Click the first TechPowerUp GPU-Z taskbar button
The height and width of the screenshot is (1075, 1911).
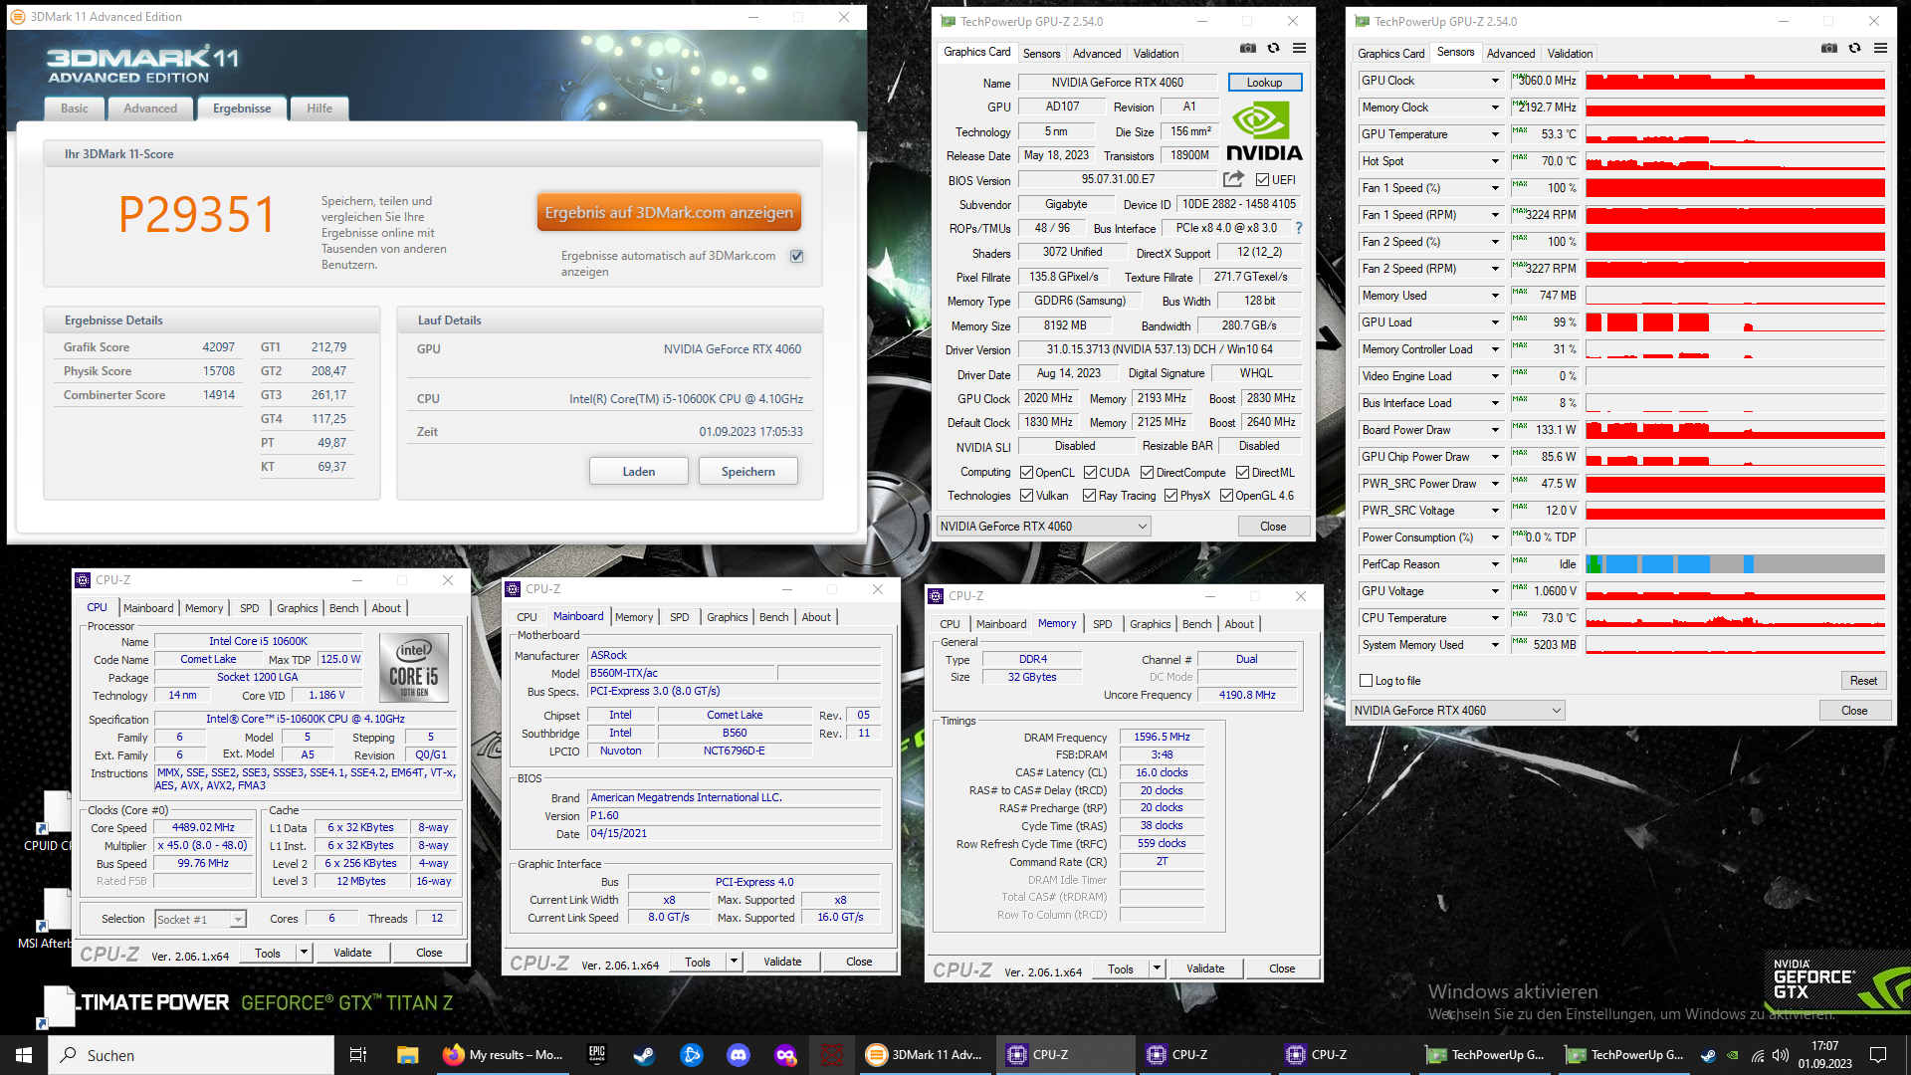1483,1055
